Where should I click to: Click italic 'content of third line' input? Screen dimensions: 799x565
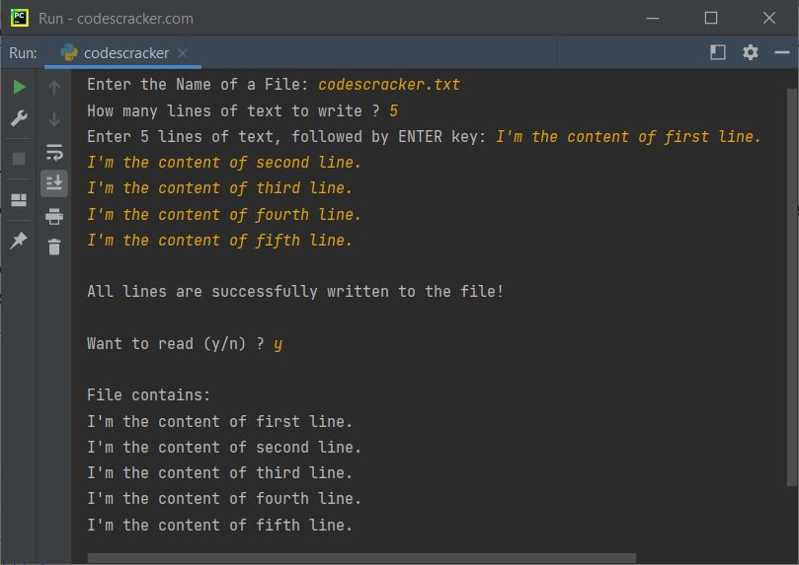[219, 188]
